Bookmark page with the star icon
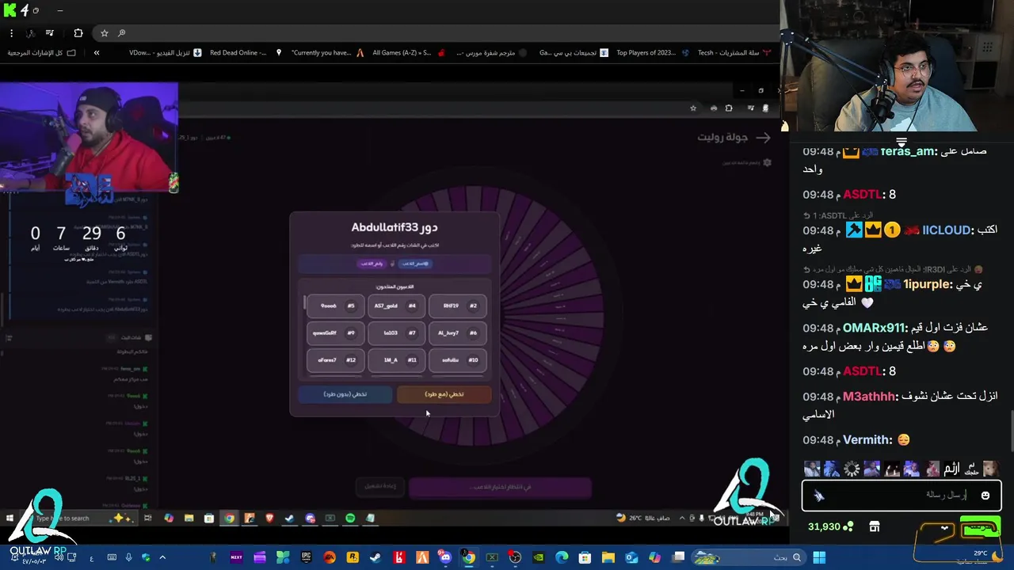 pyautogui.click(x=104, y=33)
